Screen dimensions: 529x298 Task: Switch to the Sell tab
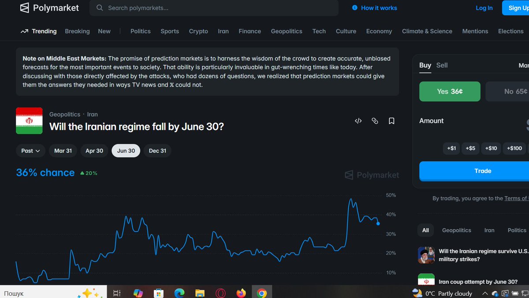[x=442, y=65]
